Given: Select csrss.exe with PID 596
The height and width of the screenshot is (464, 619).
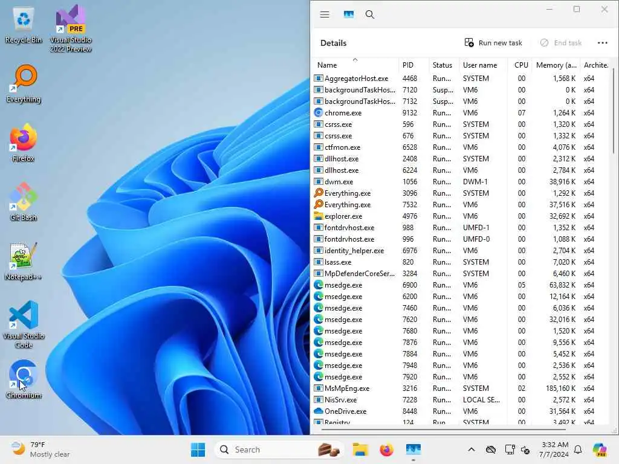Looking at the screenshot, I should [x=462, y=124].
